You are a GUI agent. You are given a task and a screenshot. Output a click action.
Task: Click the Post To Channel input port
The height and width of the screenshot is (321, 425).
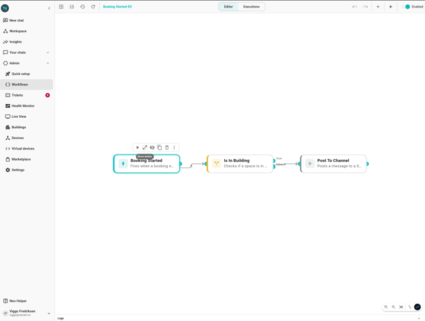299,164
